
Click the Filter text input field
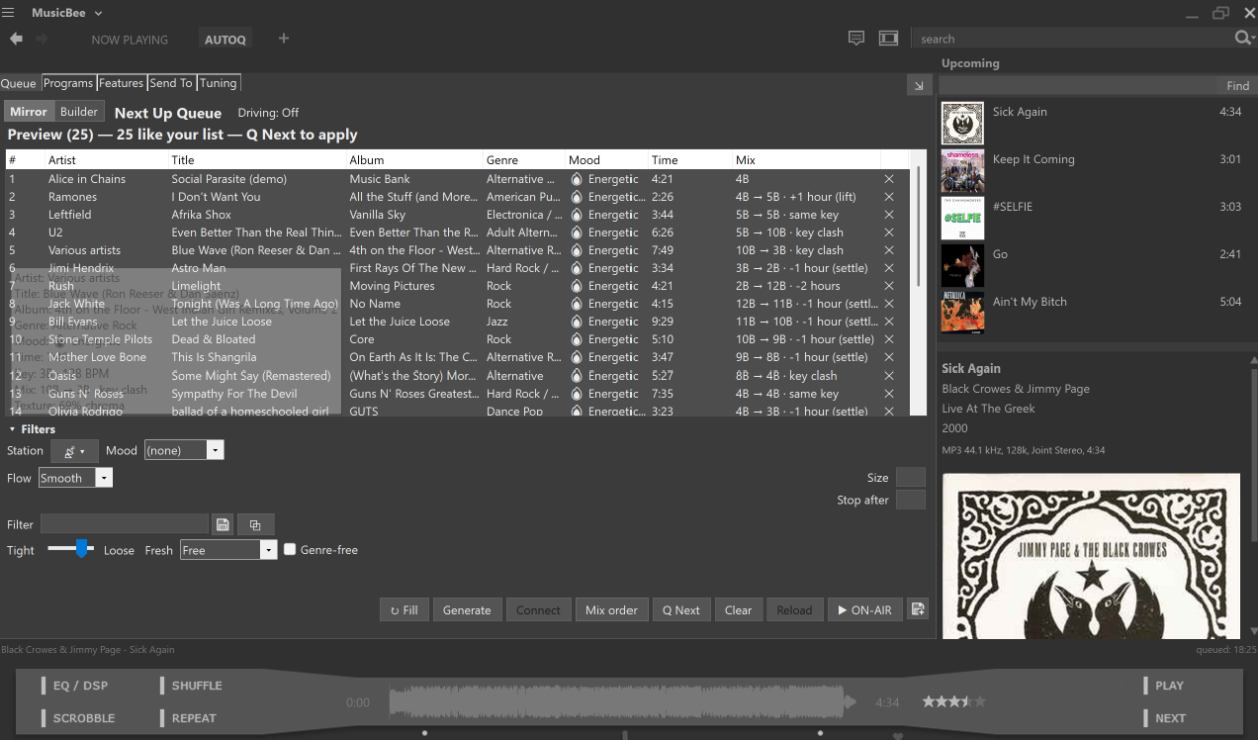click(125, 524)
